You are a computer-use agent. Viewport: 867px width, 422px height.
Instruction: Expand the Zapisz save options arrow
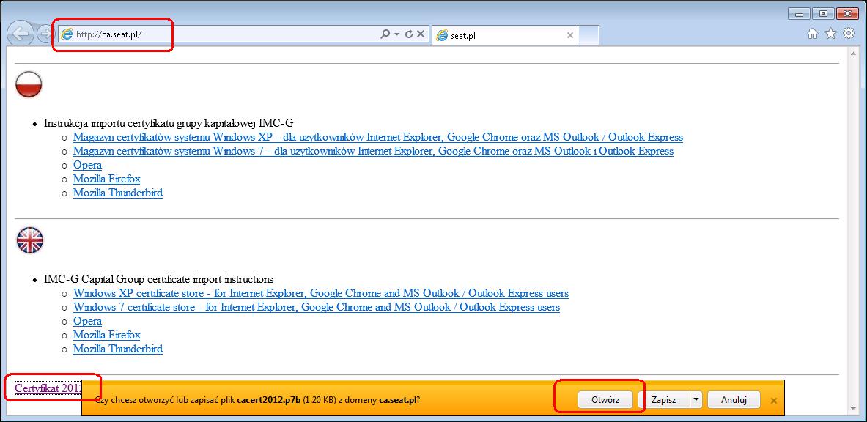point(696,400)
